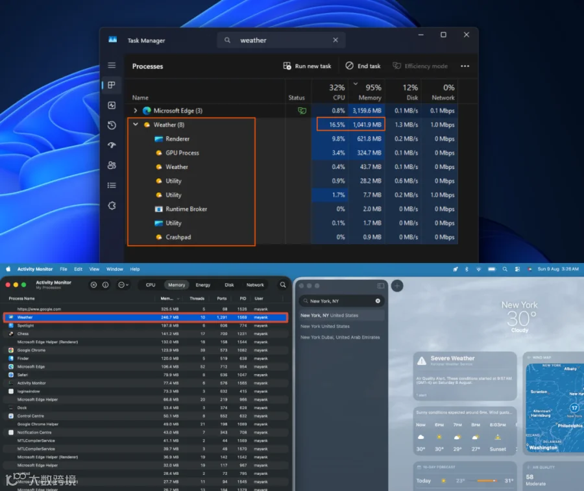Open the Edit menu in macOS menu bar
The image size is (584, 491).
coord(79,269)
